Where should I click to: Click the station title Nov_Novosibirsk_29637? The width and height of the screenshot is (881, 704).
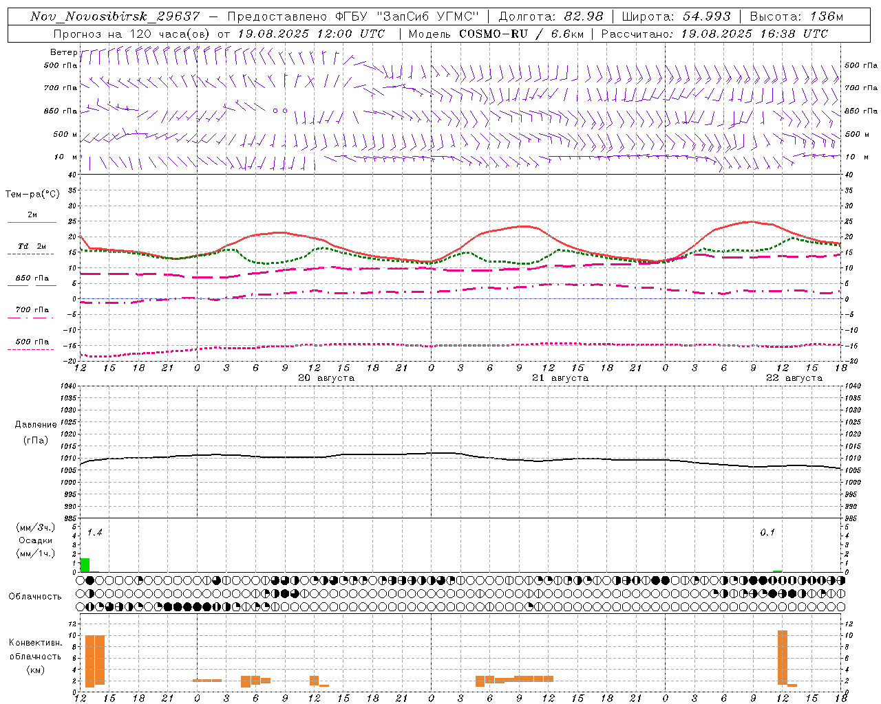(115, 16)
